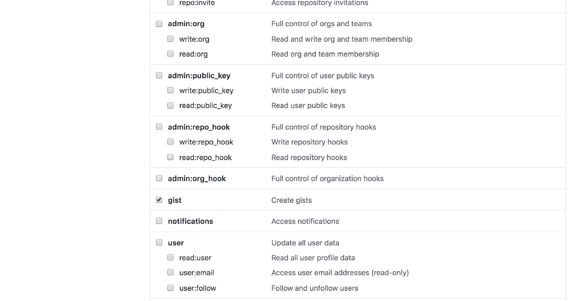
Task: Select the write:public_key checkbox
Action: 170,90
